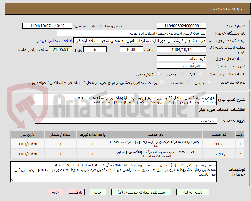Toggle the اسناد خزانه اسلامی payment checkbox
The width and height of the screenshot is (251, 201).
tap(162, 82)
